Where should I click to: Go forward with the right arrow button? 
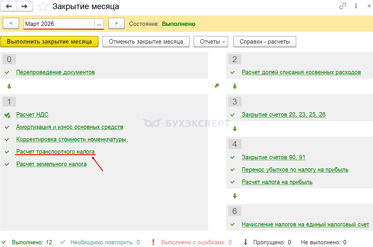click(24, 6)
